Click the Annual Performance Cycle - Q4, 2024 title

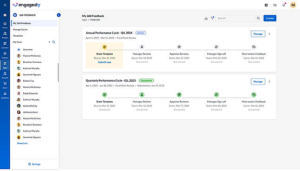(109, 33)
